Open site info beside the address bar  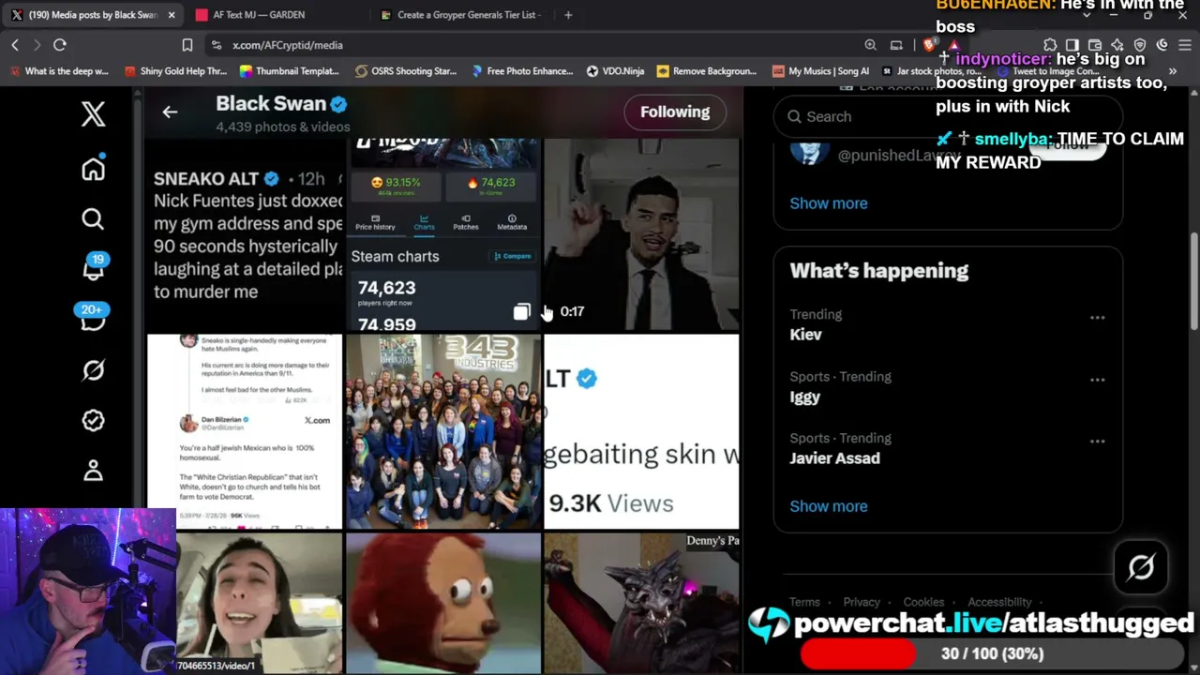[x=217, y=45]
